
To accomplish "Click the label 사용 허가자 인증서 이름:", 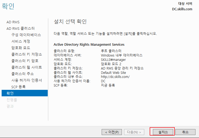I will [72, 81].
